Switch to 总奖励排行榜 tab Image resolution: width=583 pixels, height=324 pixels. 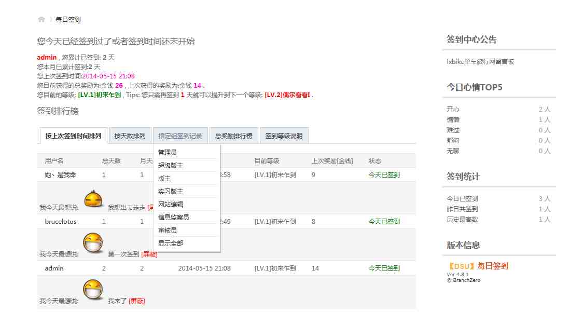click(x=233, y=136)
